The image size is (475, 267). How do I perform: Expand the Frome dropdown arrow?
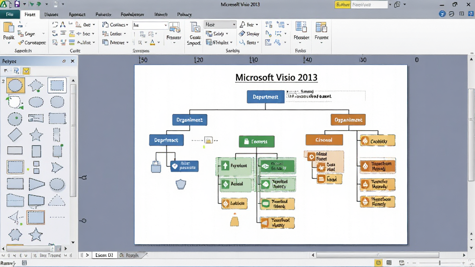pyautogui.click(x=321, y=43)
